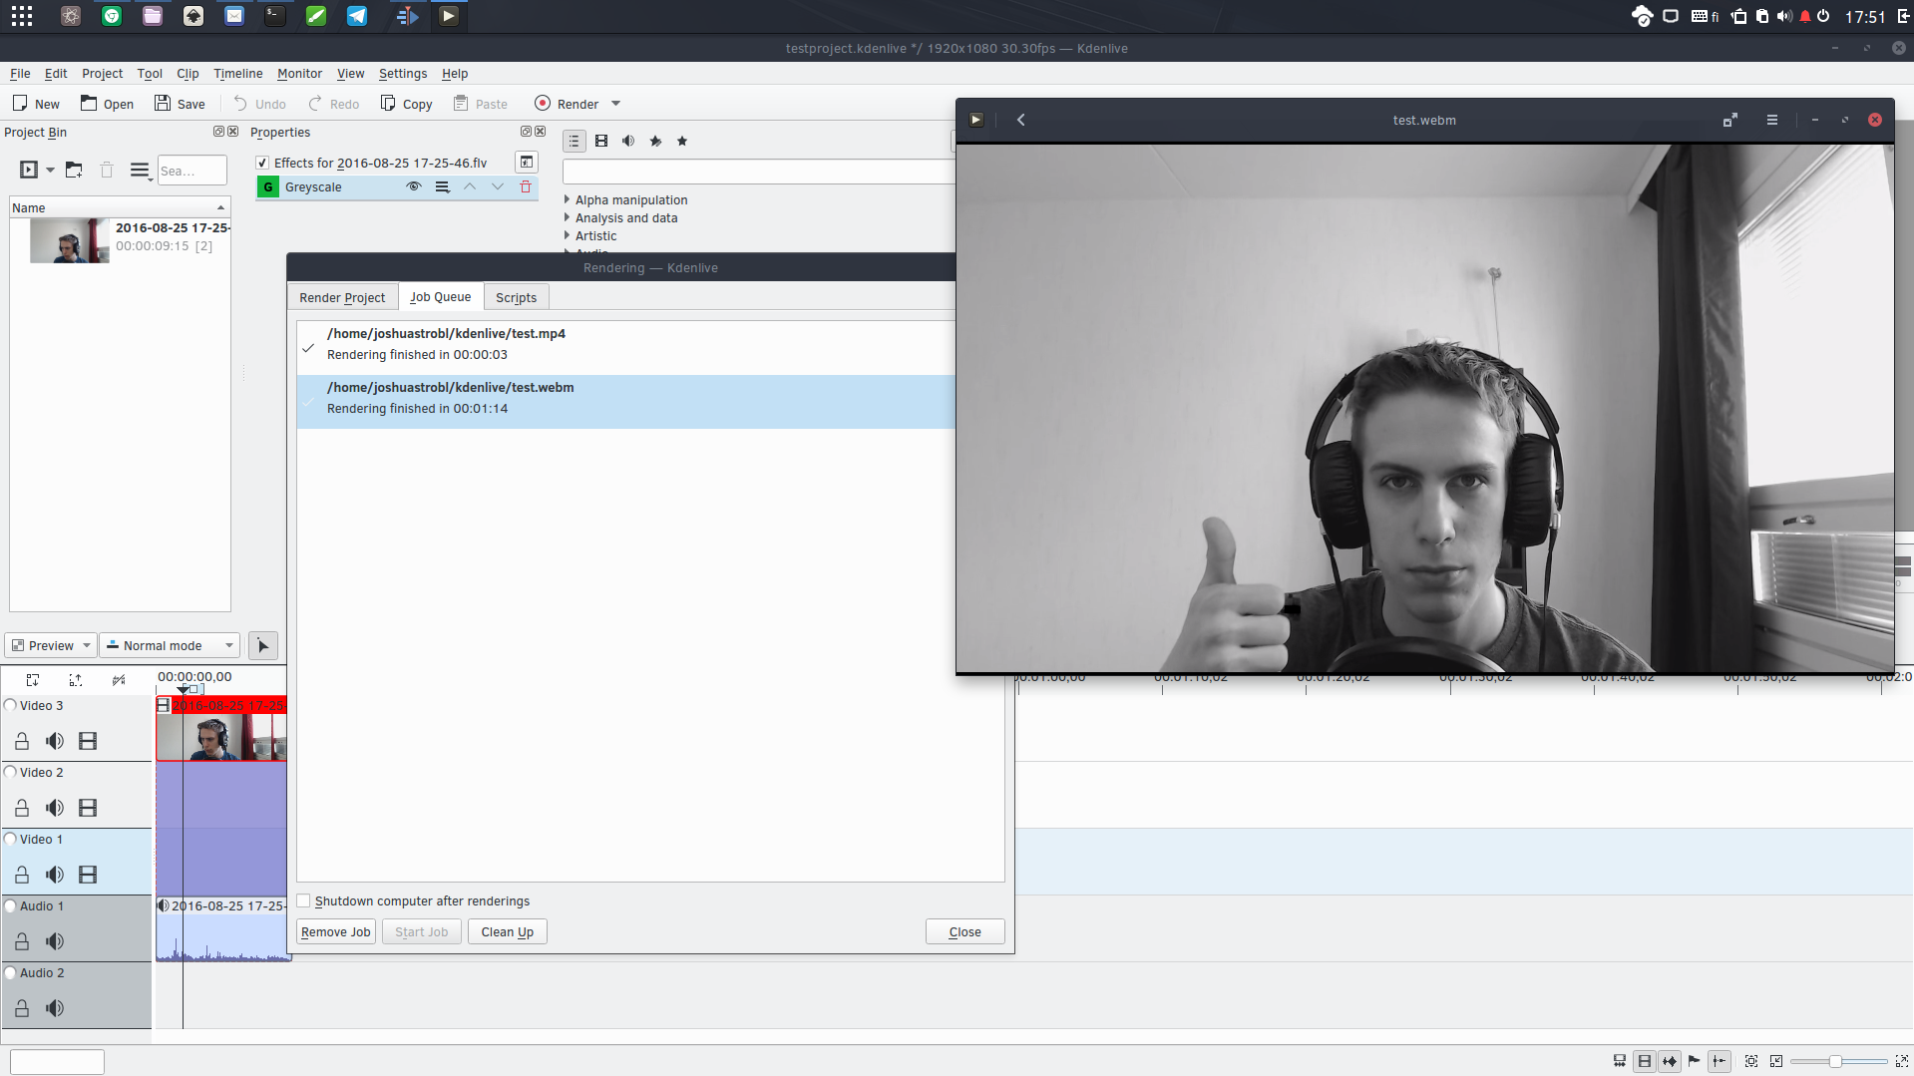Mute the Audio 2 track
Image resolution: width=1914 pixels, height=1076 pixels.
pyautogui.click(x=55, y=1008)
